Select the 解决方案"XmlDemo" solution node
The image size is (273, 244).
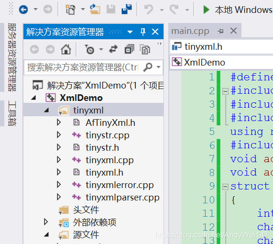click(105, 85)
